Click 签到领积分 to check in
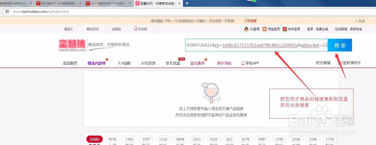 [352, 63]
